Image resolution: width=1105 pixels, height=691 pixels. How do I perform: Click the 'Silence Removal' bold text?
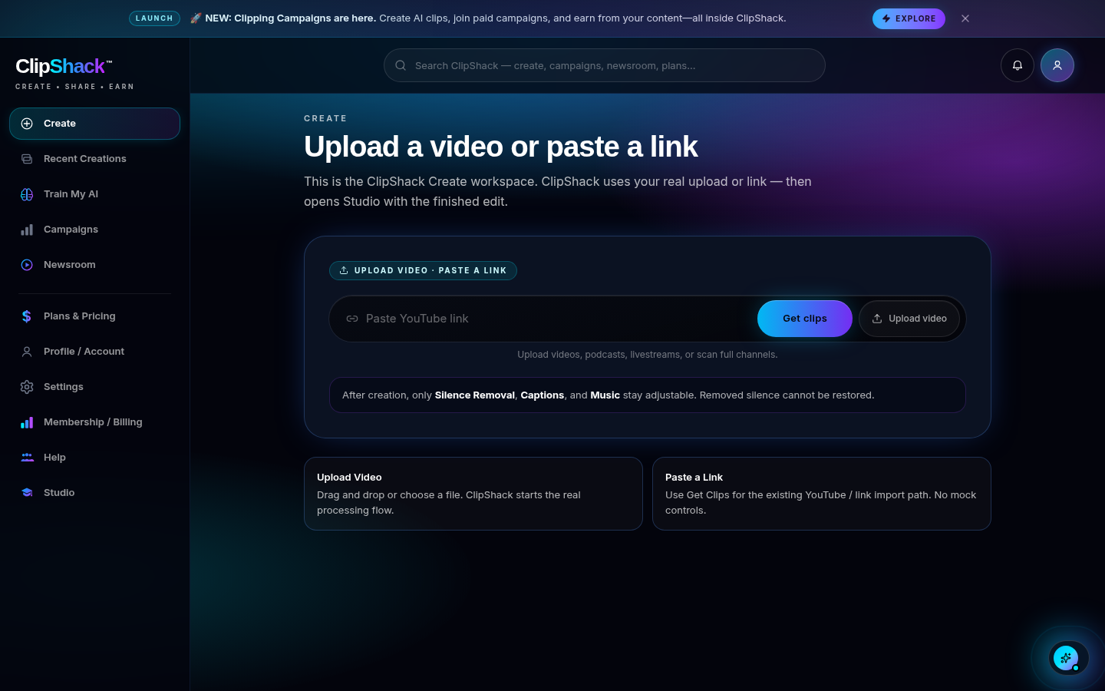tap(475, 395)
